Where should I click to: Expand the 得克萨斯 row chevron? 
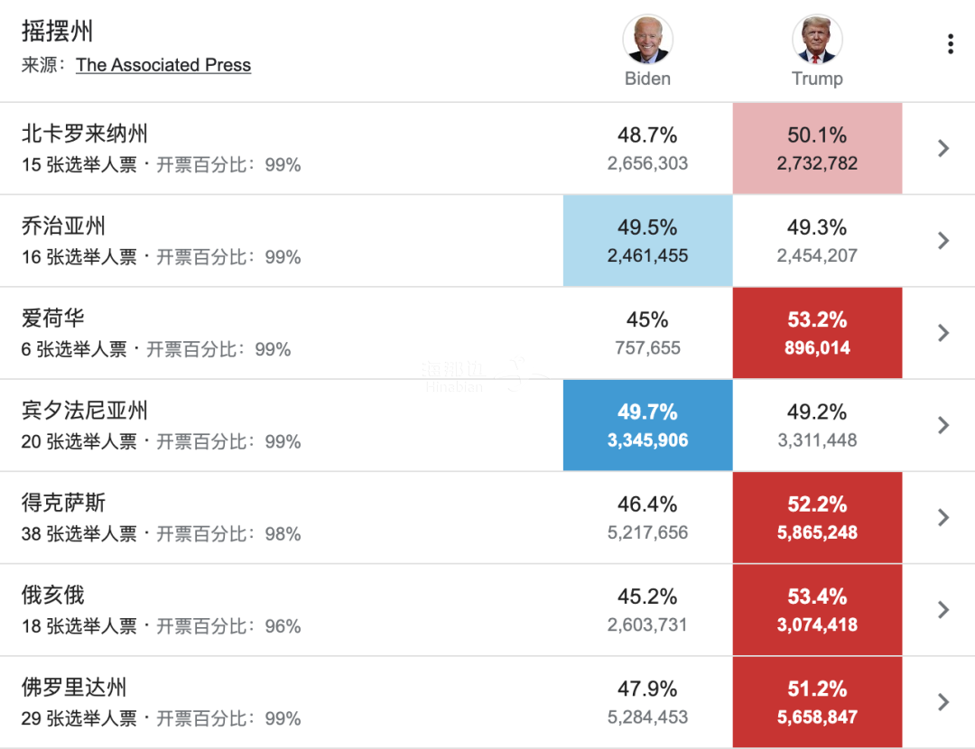pyautogui.click(x=943, y=517)
